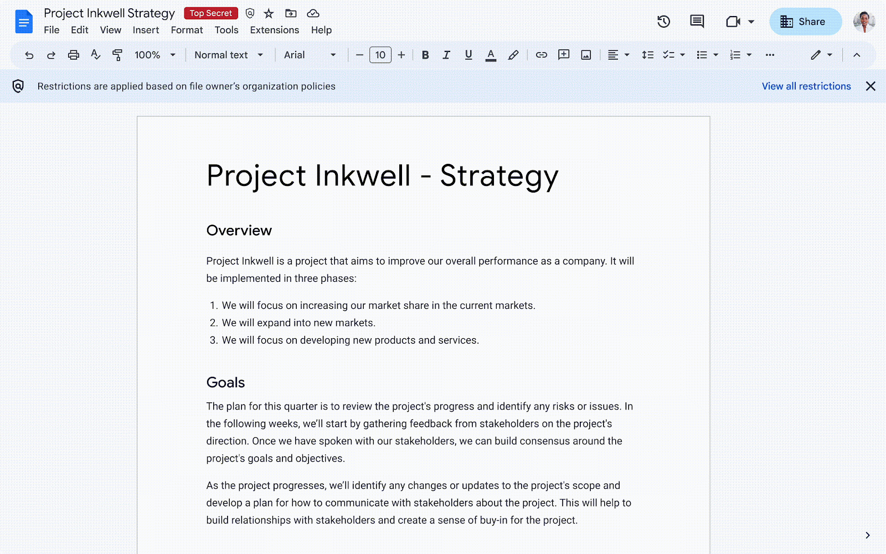Open the Edit menu
This screenshot has width=886, height=554.
[80, 30]
